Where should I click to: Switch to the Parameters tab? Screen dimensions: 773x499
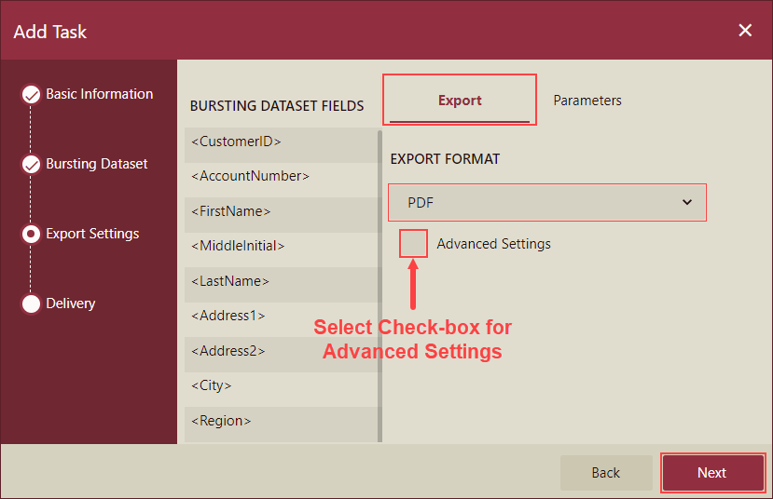pos(587,101)
